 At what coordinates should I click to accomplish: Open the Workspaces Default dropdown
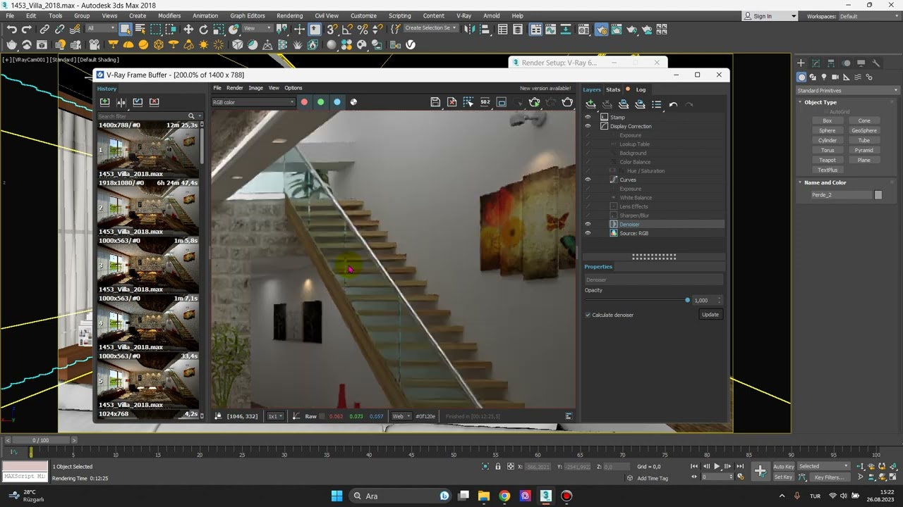pyautogui.click(x=869, y=16)
